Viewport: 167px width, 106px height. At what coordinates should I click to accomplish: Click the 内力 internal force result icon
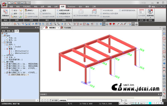click(x=14, y=17)
